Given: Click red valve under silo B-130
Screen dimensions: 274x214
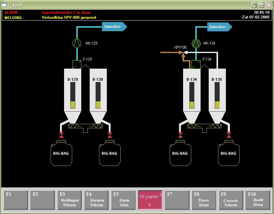Looking at the screenshot, I should click(x=110, y=135).
